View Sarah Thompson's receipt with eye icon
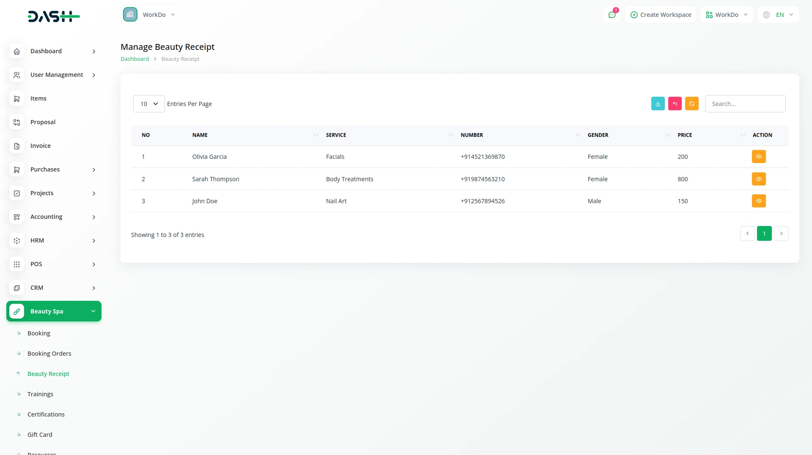812x455 pixels. pos(758,179)
